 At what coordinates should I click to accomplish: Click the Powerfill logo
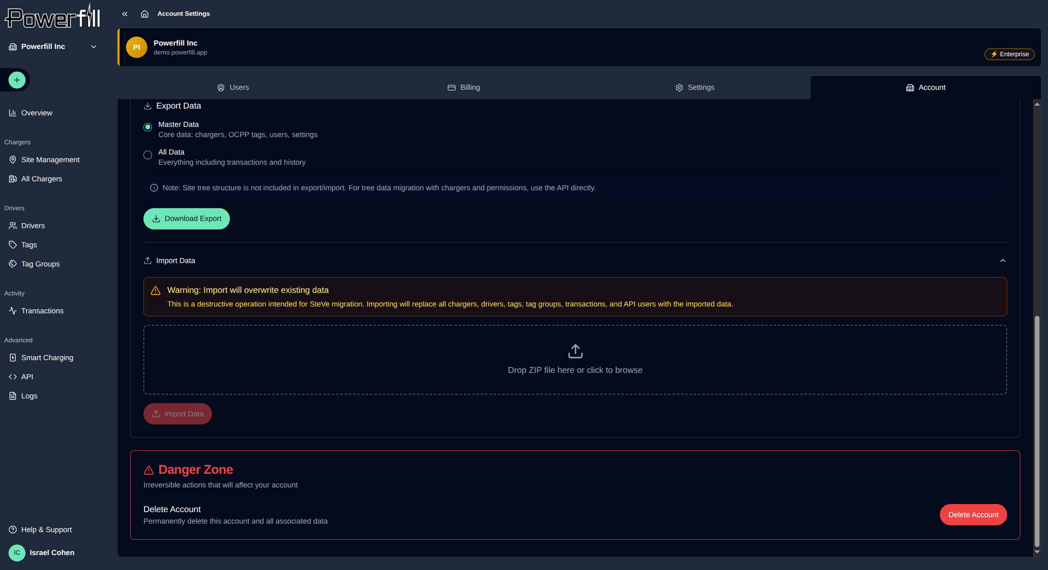pyautogui.click(x=53, y=16)
